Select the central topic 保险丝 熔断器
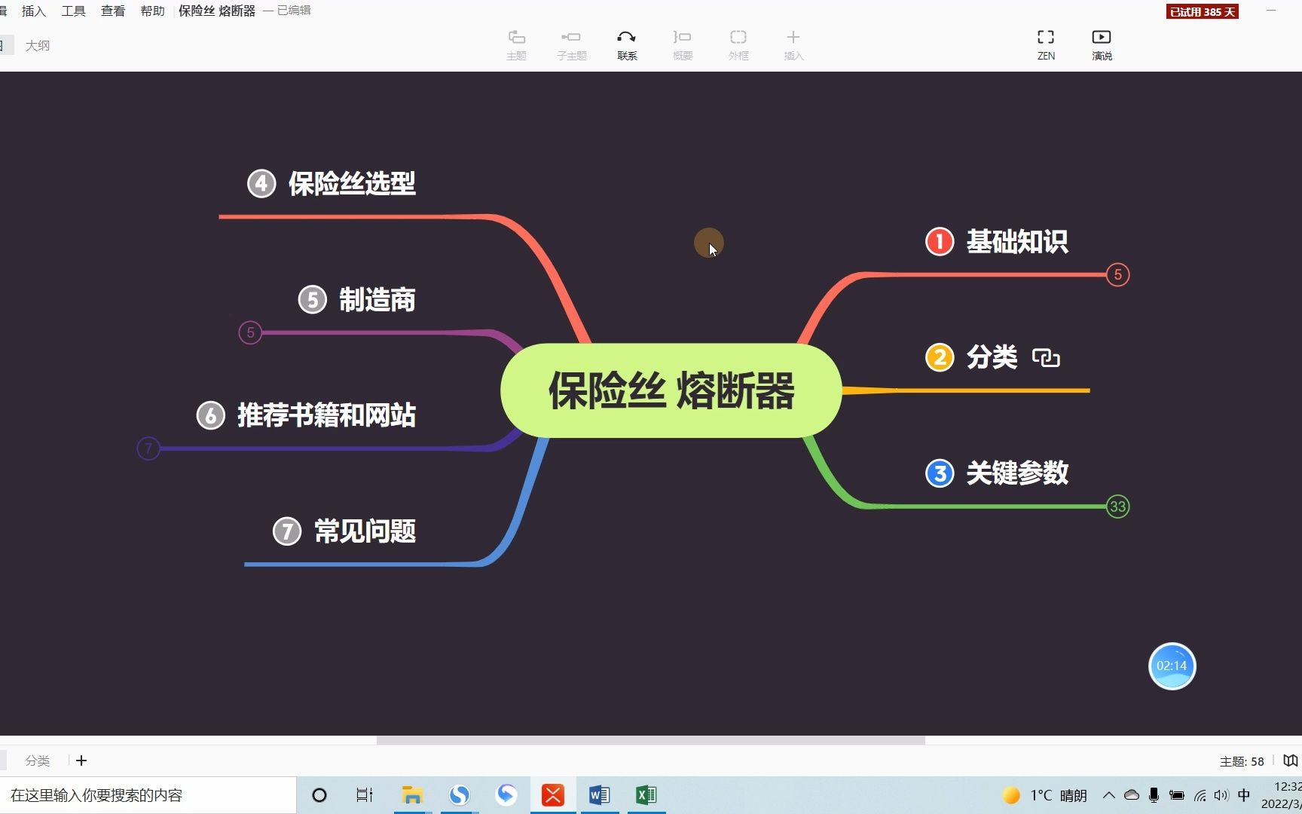This screenshot has height=814, width=1302. click(671, 390)
